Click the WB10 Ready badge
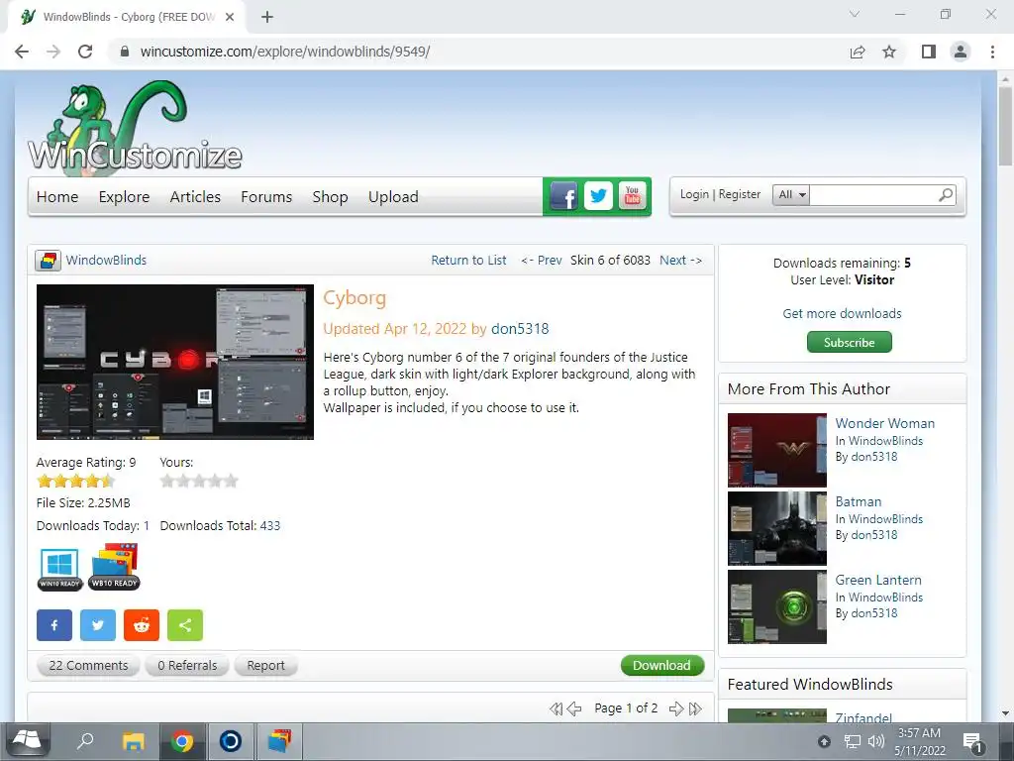Image resolution: width=1014 pixels, height=761 pixels. click(x=114, y=567)
